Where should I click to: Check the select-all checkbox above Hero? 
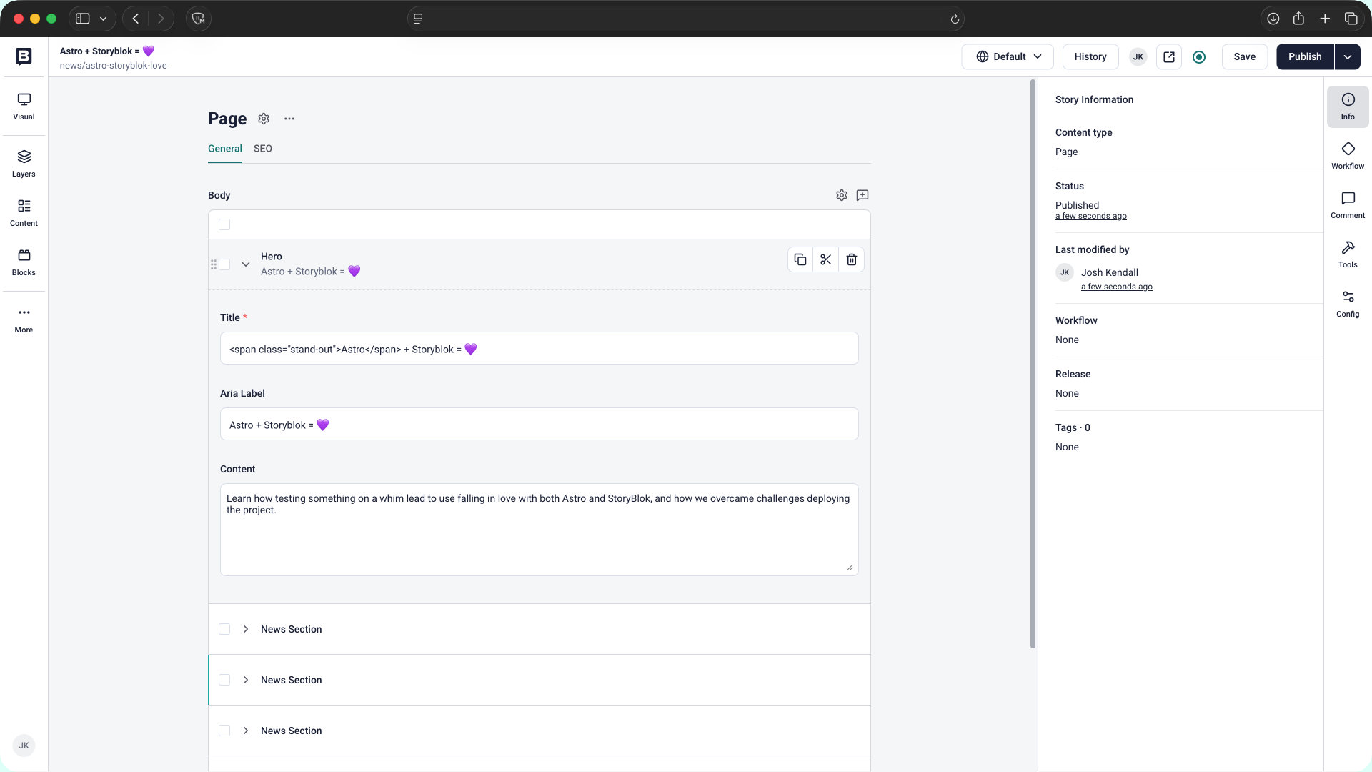(x=224, y=224)
